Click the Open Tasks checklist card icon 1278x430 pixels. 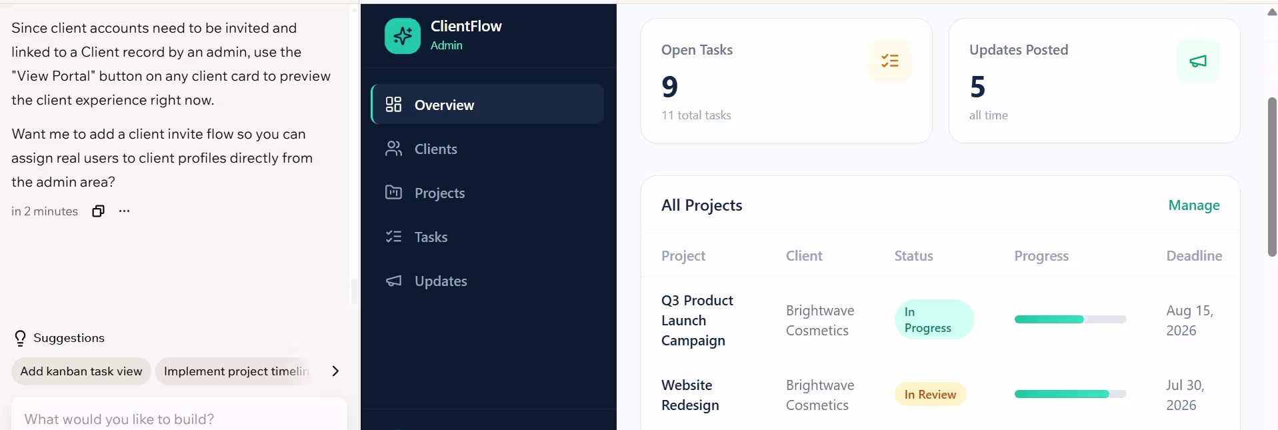pyautogui.click(x=890, y=61)
